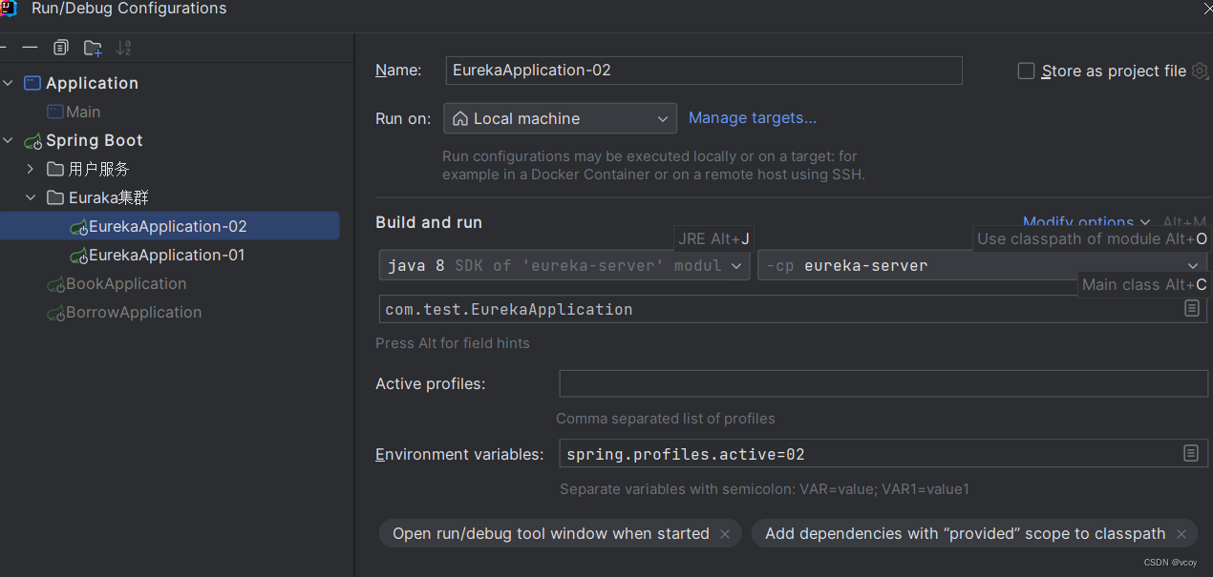Open the -cp eureka-server classpath dropdown
1213x577 pixels.
click(x=983, y=265)
